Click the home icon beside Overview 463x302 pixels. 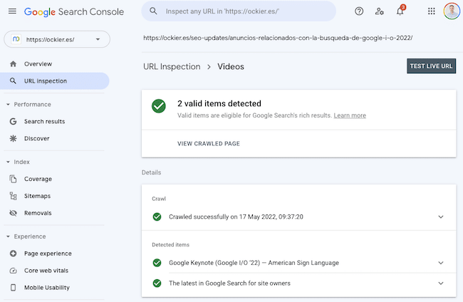(13, 64)
